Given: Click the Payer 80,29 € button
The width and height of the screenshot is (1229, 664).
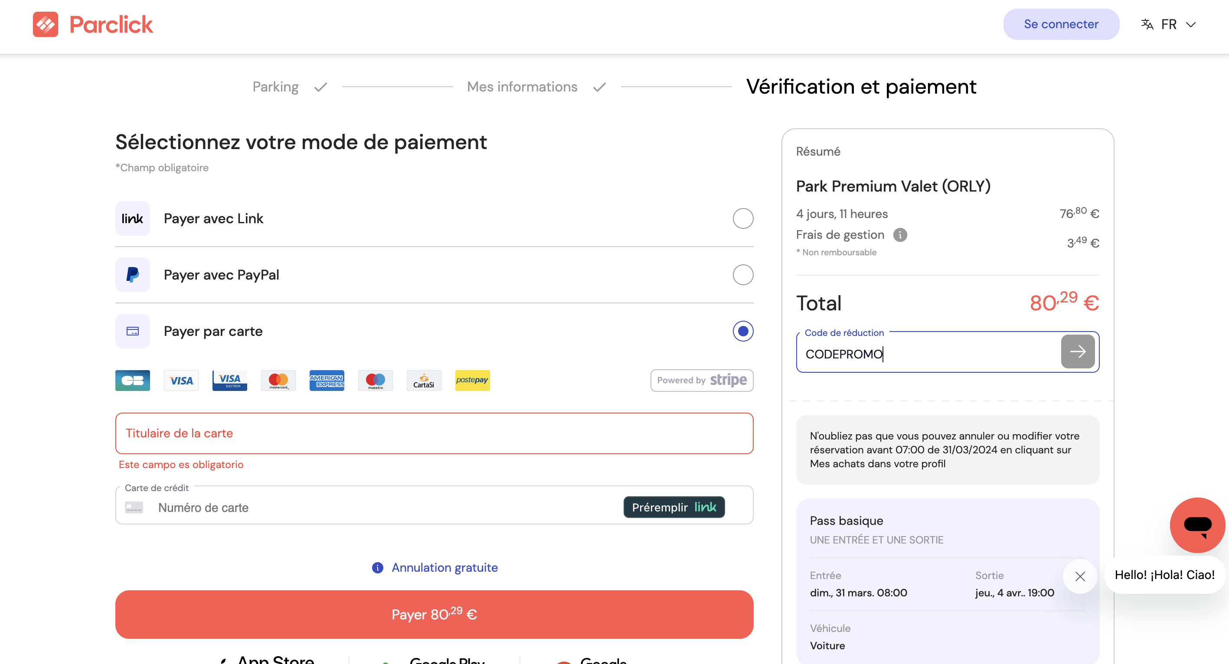Looking at the screenshot, I should 434,615.
